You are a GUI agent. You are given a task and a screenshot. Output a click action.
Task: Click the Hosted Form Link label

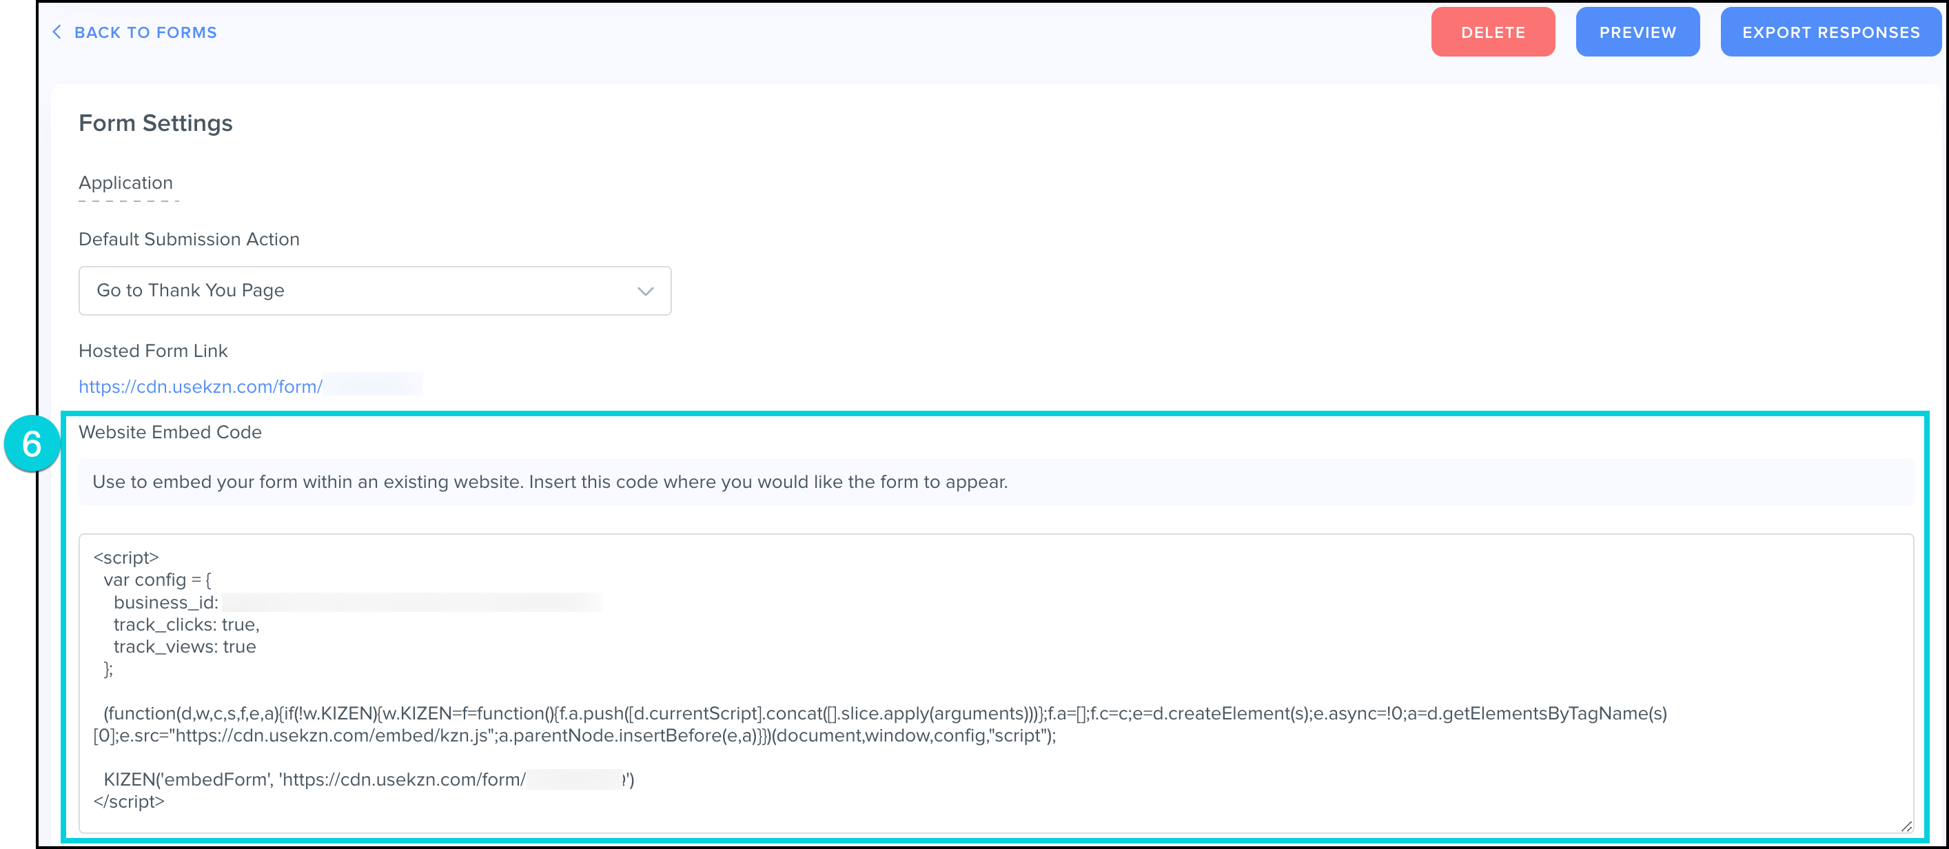[x=153, y=351]
